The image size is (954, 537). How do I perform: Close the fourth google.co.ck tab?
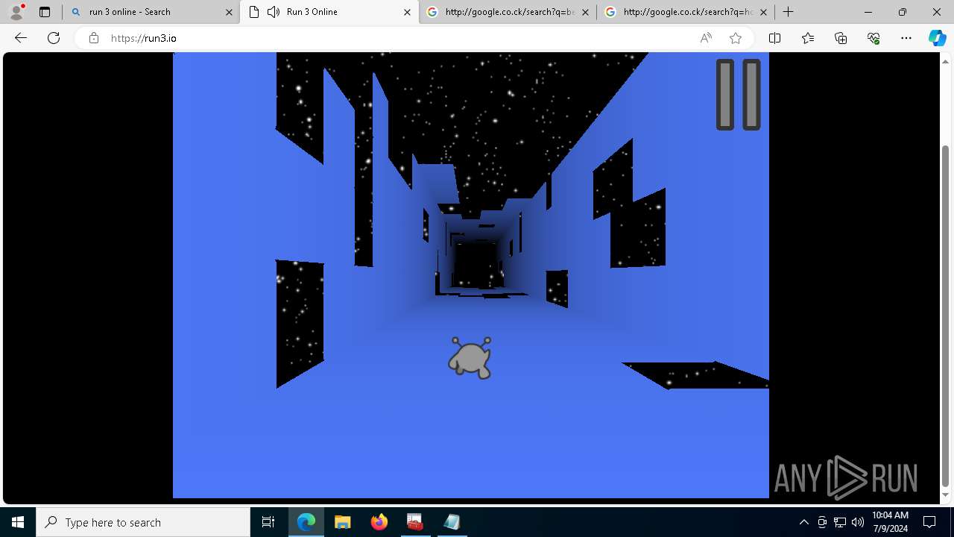763,12
